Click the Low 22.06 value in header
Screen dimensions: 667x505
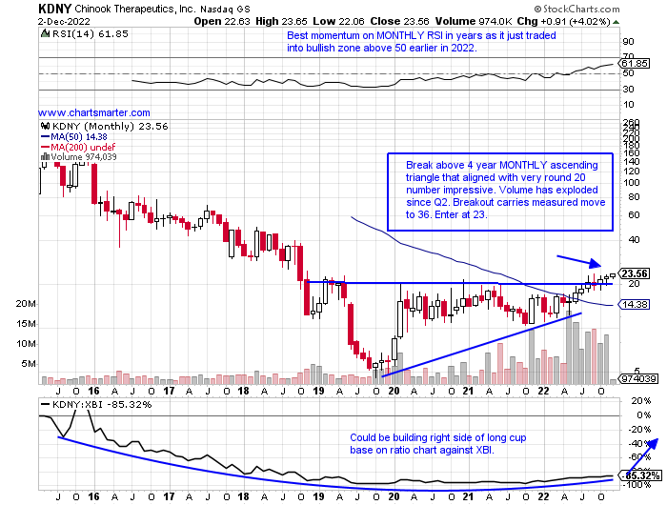click(x=338, y=21)
